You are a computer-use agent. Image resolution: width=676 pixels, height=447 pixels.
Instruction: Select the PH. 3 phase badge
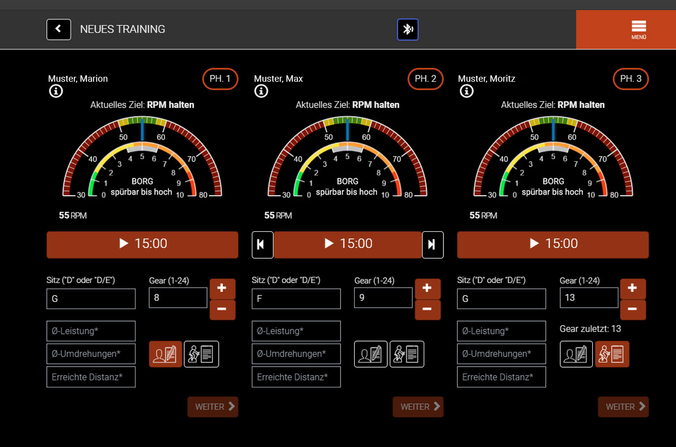(x=630, y=79)
